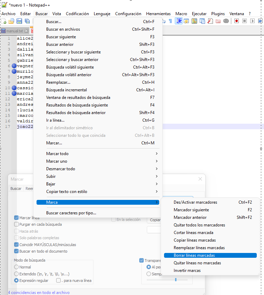
Task: Click the Stop Recording macro icon
Action: coord(244,21)
